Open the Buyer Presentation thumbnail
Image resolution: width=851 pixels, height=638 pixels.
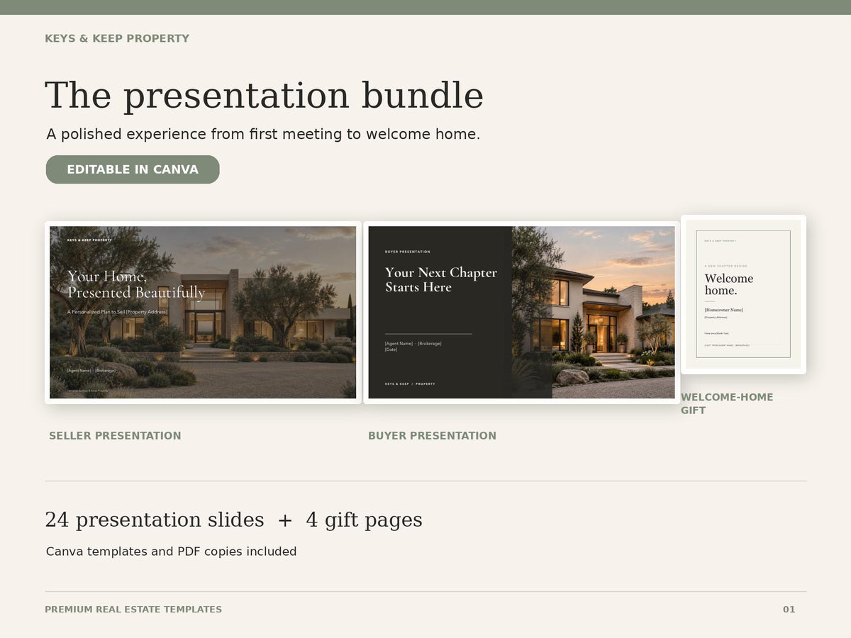coord(522,313)
